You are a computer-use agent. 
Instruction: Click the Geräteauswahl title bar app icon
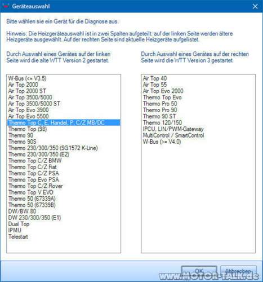6,6
